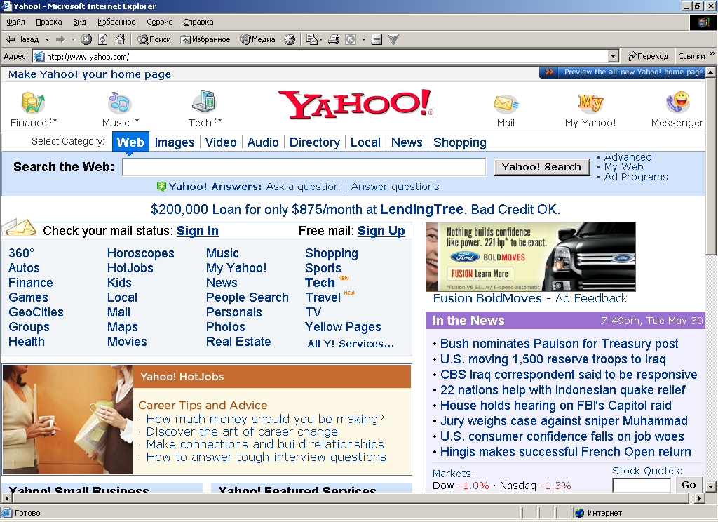Click the Messenger icon at the toolbar's end
Screen dimensions: 718x522
tap(393, 39)
